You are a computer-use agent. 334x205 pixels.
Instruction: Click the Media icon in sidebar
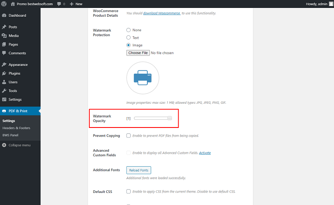point(4,35)
